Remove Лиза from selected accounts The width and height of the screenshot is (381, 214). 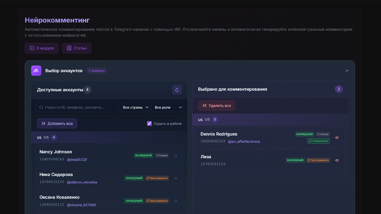(x=337, y=160)
